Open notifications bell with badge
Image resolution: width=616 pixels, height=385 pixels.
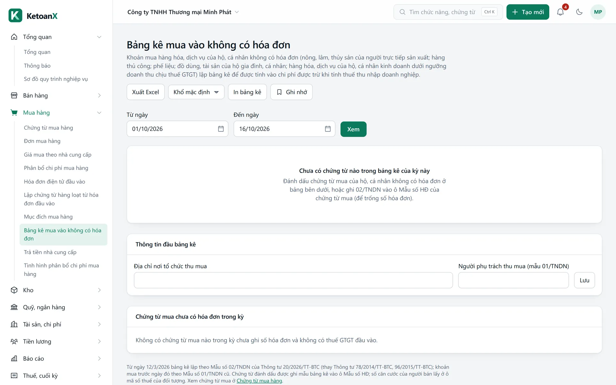coord(560,12)
